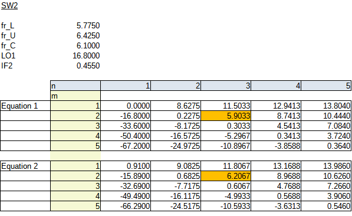Select cell with value 4.5413
This screenshot has height=216, width=352.
tap(276, 126)
